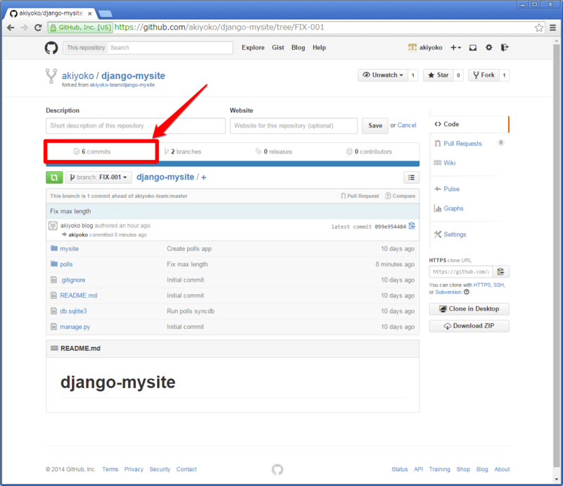Go forward with the browser arrow
The height and width of the screenshot is (486, 563).
tap(24, 27)
